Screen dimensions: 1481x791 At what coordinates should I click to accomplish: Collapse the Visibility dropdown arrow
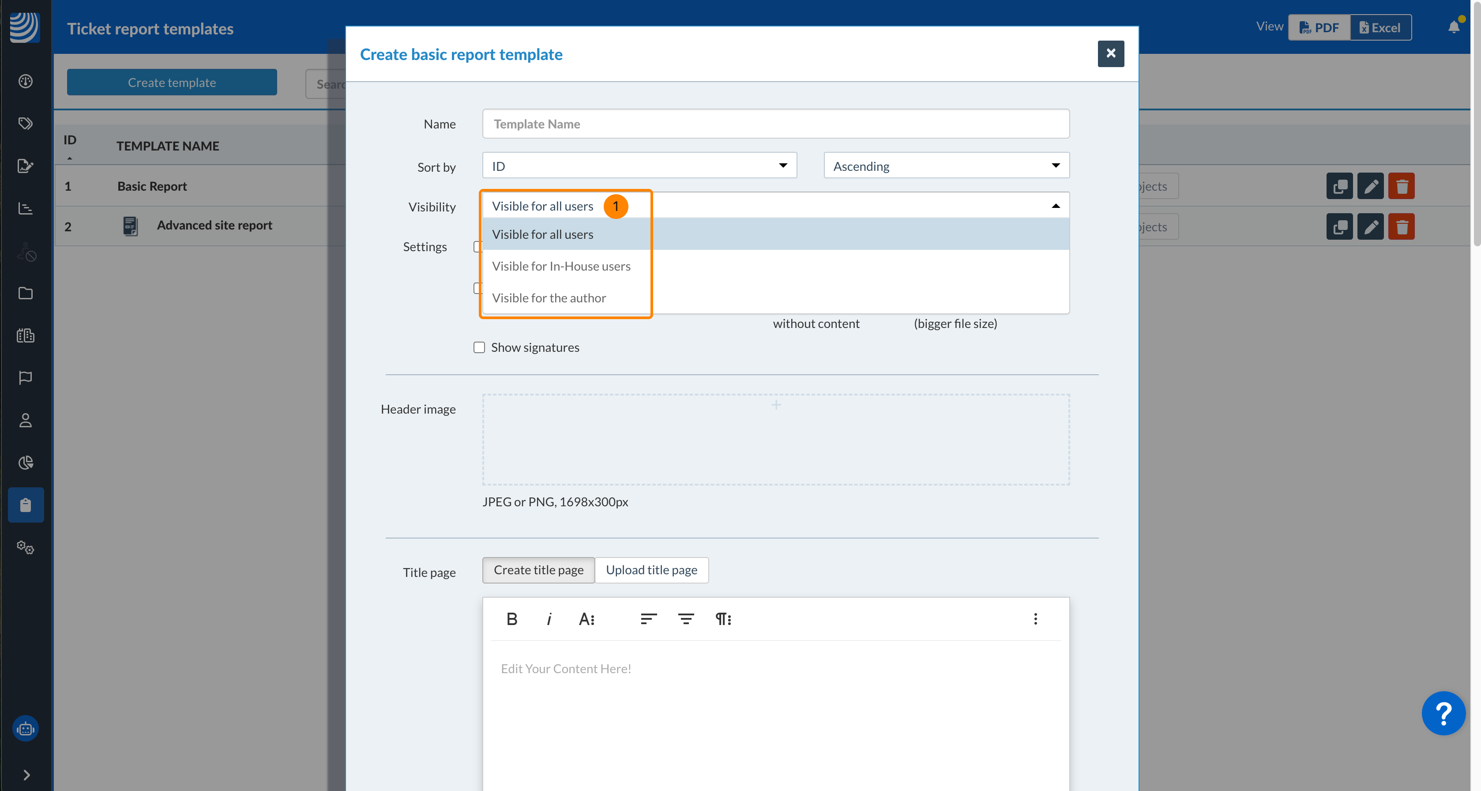(1056, 206)
